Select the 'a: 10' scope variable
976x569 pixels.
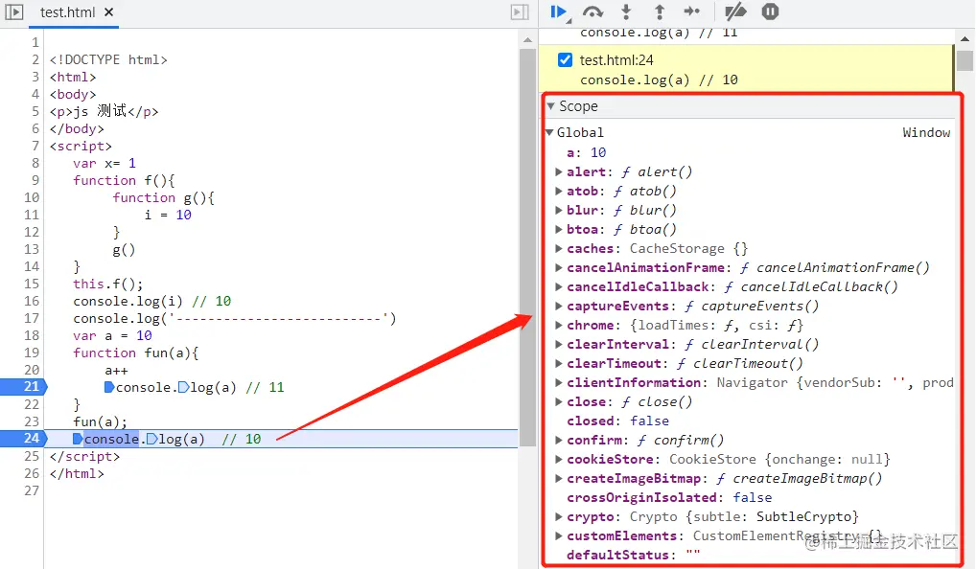click(587, 152)
